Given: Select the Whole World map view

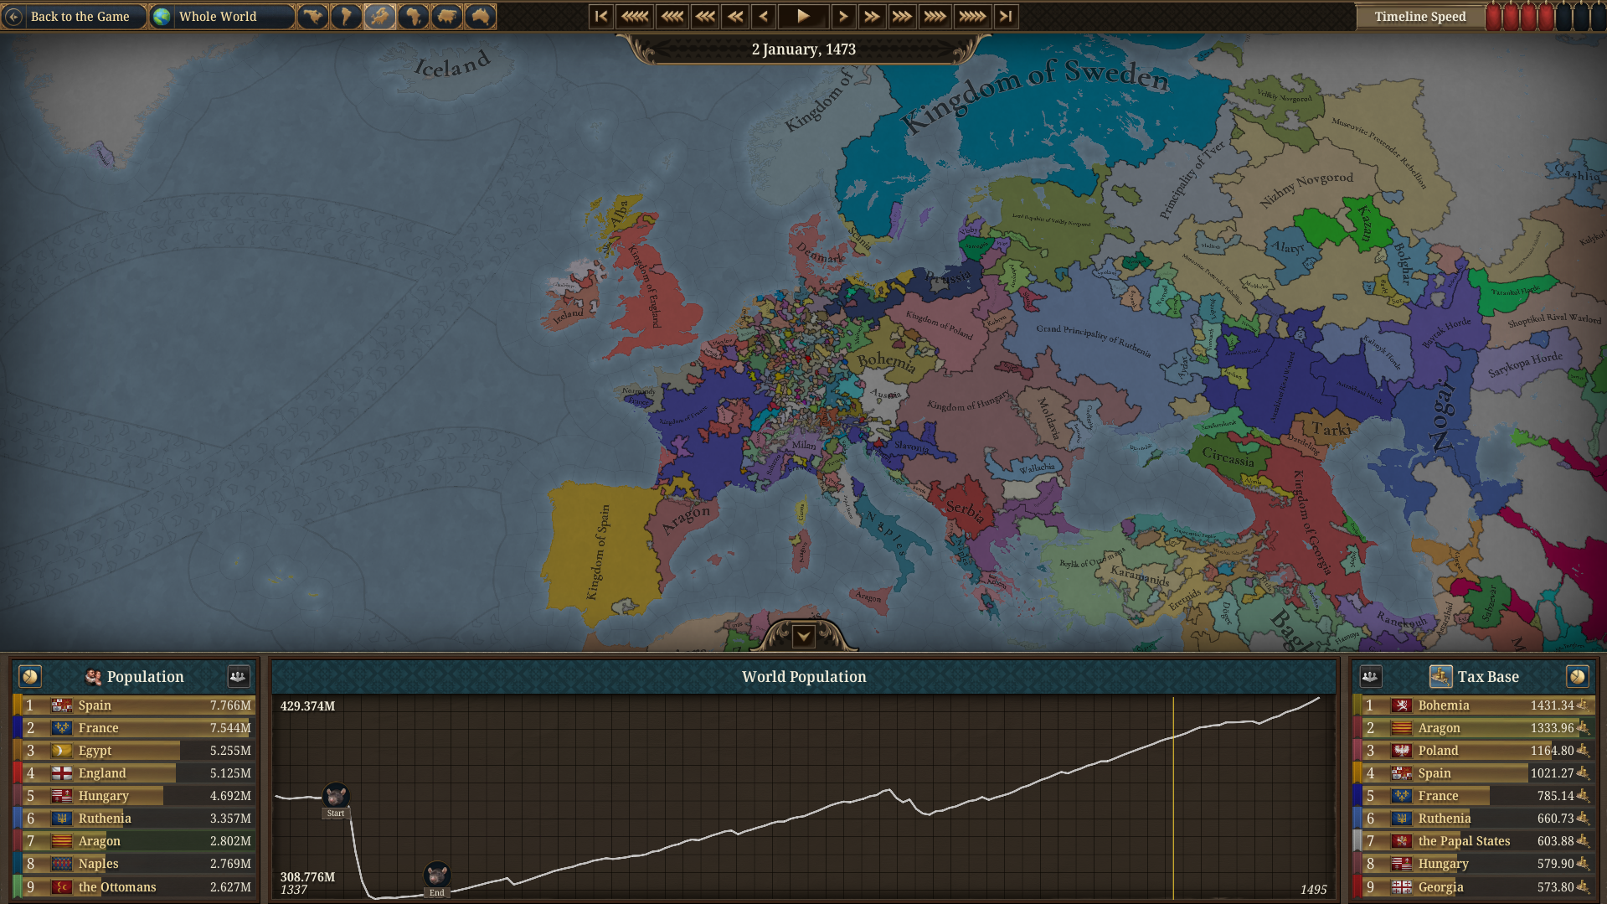Looking at the screenshot, I should [222, 16].
